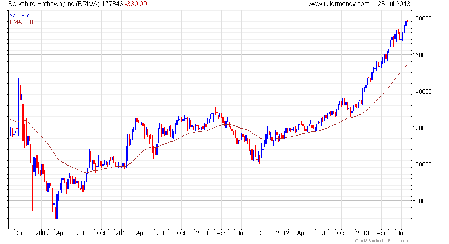Open the www.fullermoney.com link text
Viewport: 449px width, 244px height.
tap(339, 4)
